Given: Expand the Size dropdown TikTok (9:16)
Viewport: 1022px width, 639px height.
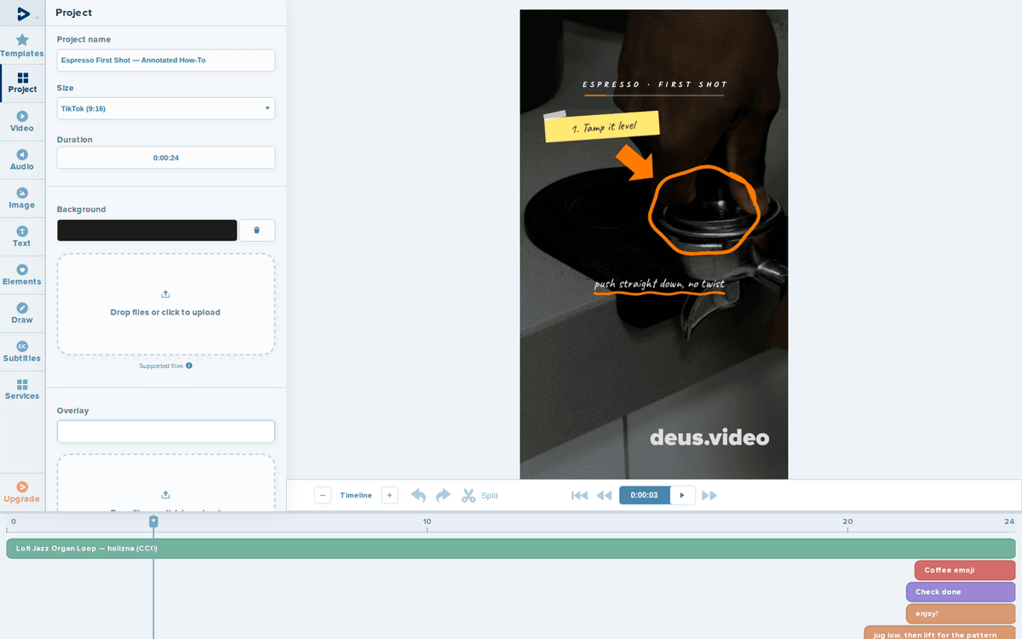Looking at the screenshot, I should [x=166, y=108].
